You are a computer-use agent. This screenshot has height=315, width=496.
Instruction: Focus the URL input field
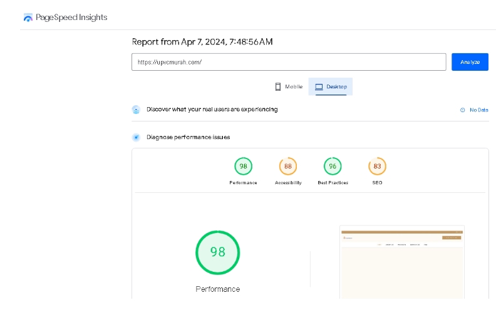(289, 62)
